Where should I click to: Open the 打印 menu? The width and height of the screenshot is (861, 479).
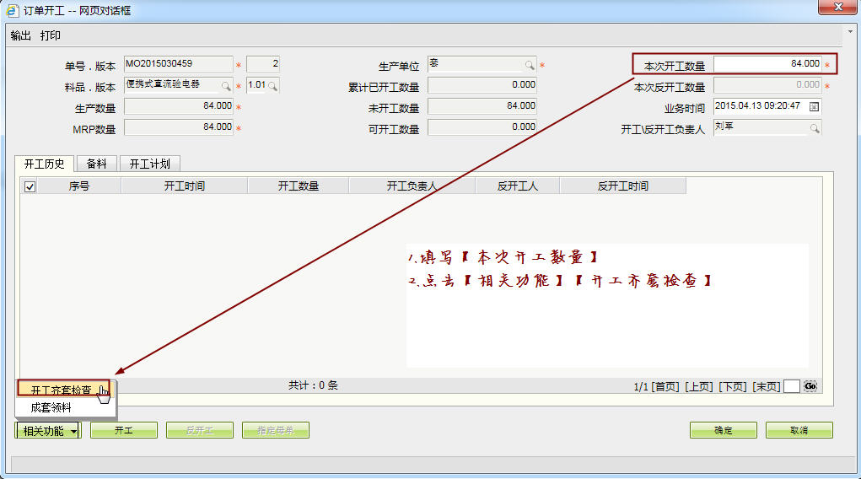(x=51, y=35)
